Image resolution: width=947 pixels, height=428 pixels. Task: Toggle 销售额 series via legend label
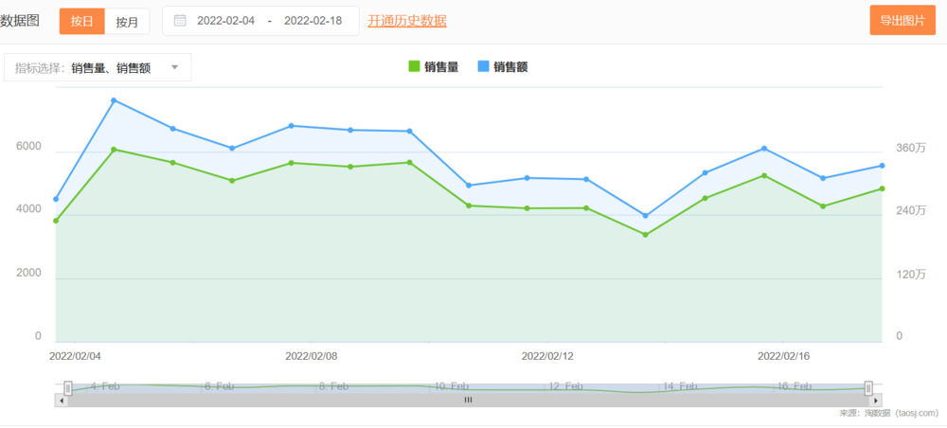510,66
